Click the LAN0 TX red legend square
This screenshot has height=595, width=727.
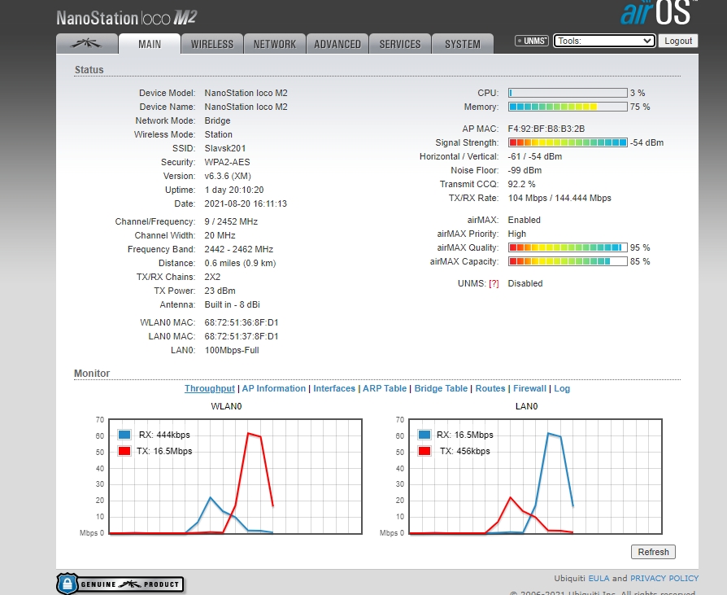[x=424, y=451]
